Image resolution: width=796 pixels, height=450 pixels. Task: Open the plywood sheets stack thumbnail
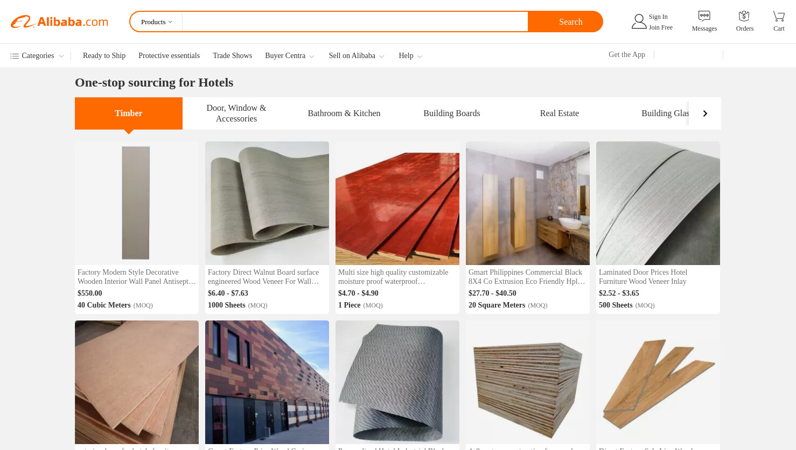[x=137, y=382]
